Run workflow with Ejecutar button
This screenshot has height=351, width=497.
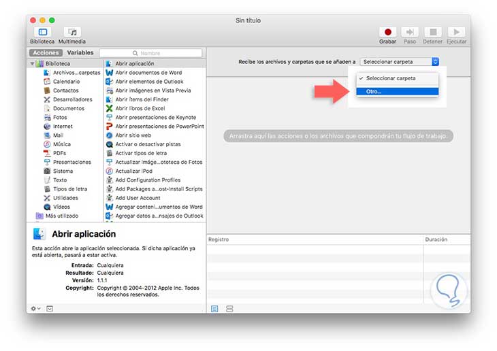pos(456,33)
